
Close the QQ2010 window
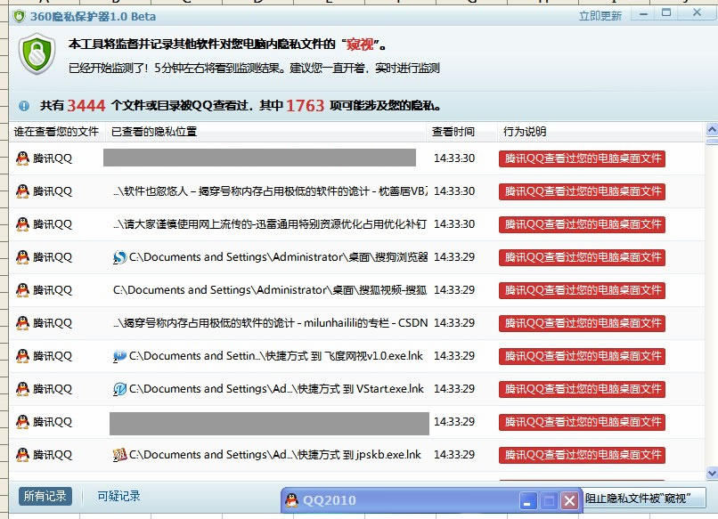[569, 500]
